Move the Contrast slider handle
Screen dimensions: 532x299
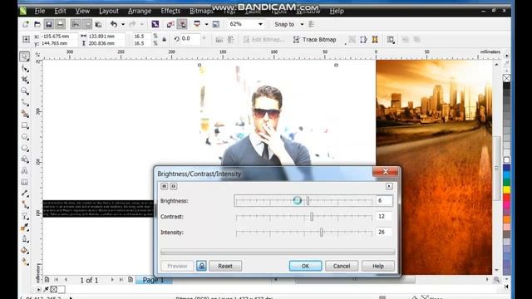[312, 216]
